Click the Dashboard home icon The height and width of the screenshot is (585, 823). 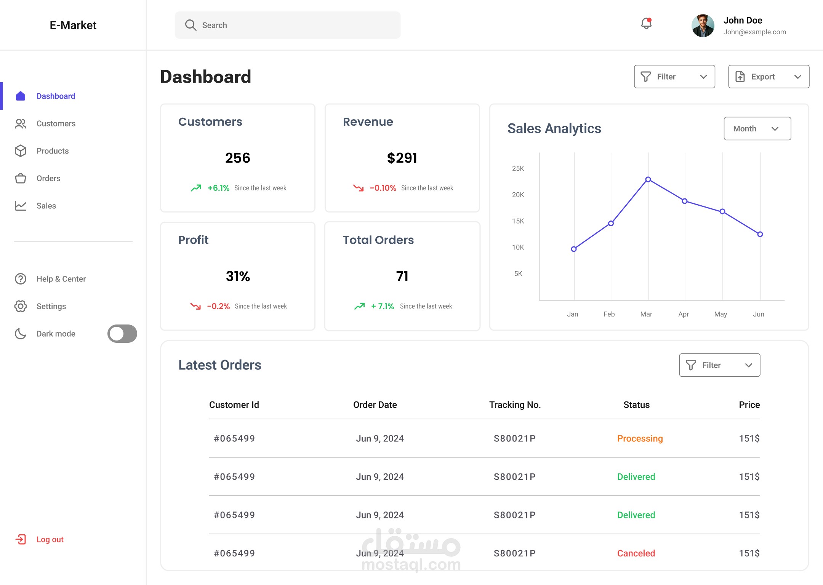[21, 96]
